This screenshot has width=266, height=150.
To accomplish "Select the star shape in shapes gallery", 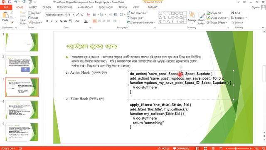I will point(181,22).
